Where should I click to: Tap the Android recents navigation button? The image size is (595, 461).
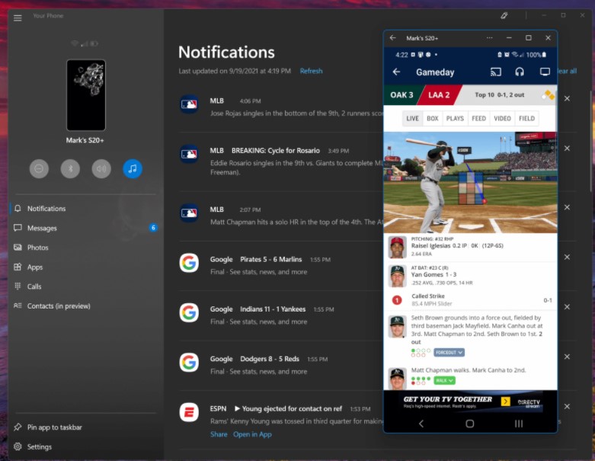[519, 424]
